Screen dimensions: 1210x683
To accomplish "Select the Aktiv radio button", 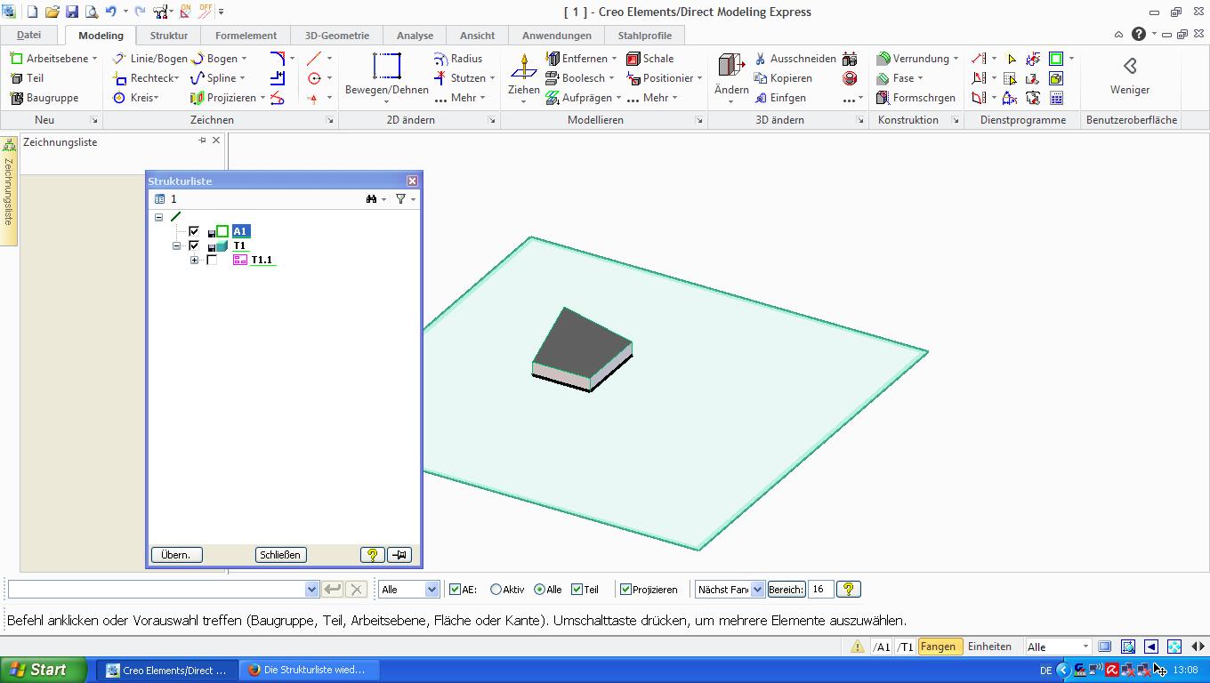I will pos(496,590).
